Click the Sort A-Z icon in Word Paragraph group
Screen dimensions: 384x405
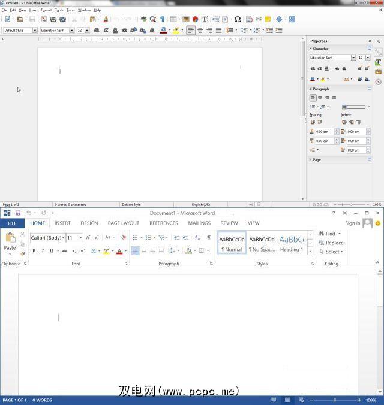pos(197,237)
